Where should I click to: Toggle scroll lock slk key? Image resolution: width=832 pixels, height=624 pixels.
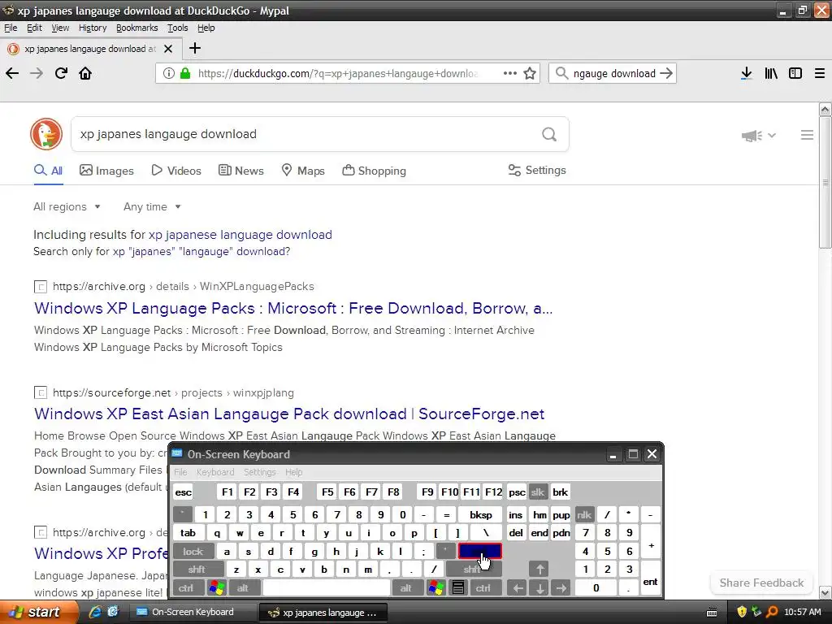538,492
